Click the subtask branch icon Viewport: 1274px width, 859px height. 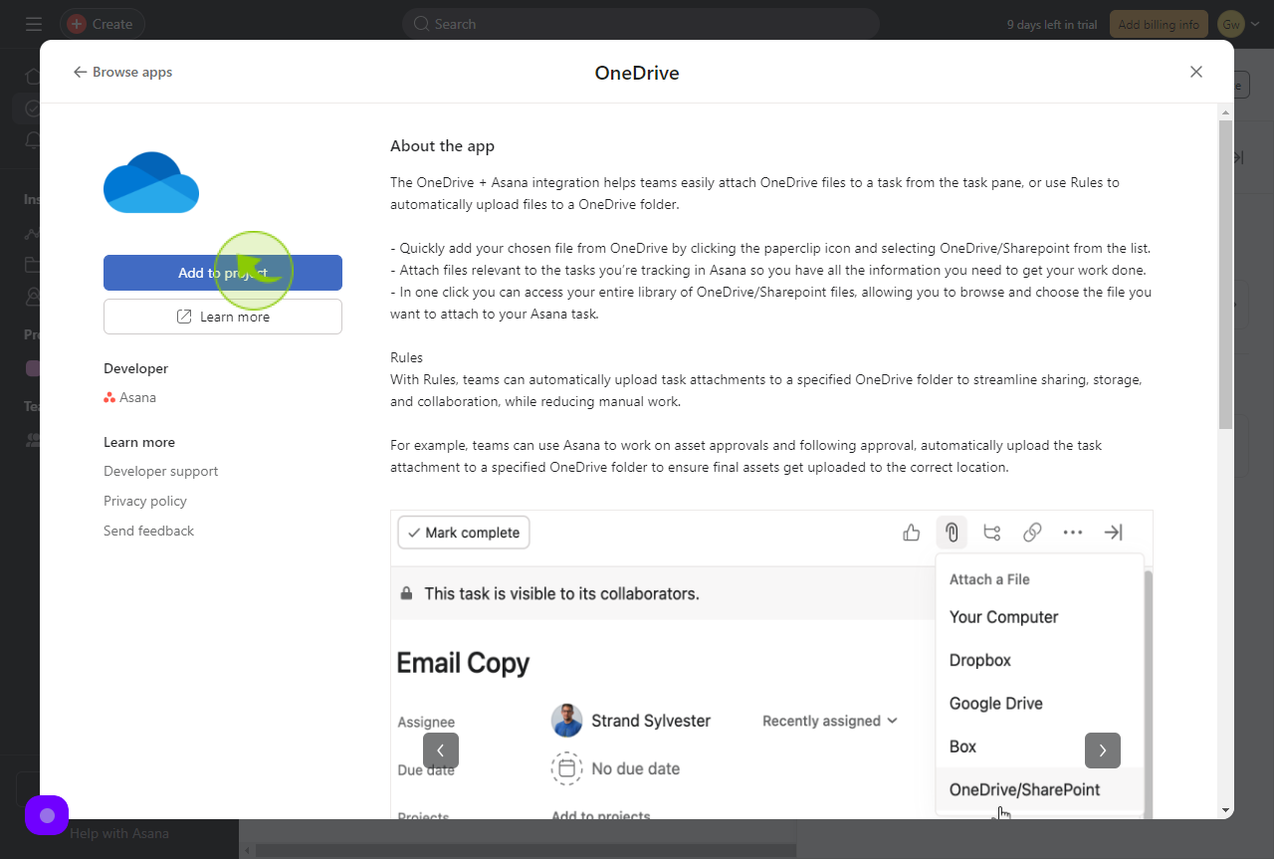point(992,533)
